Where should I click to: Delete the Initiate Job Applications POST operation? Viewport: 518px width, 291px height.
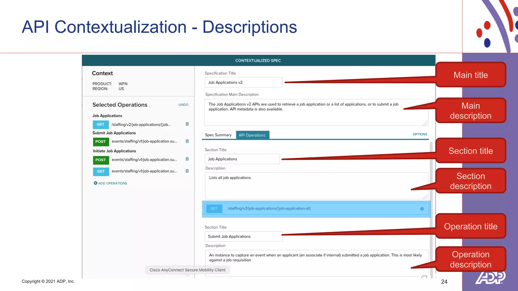(x=187, y=159)
